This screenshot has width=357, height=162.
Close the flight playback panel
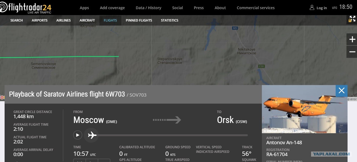[342, 91]
